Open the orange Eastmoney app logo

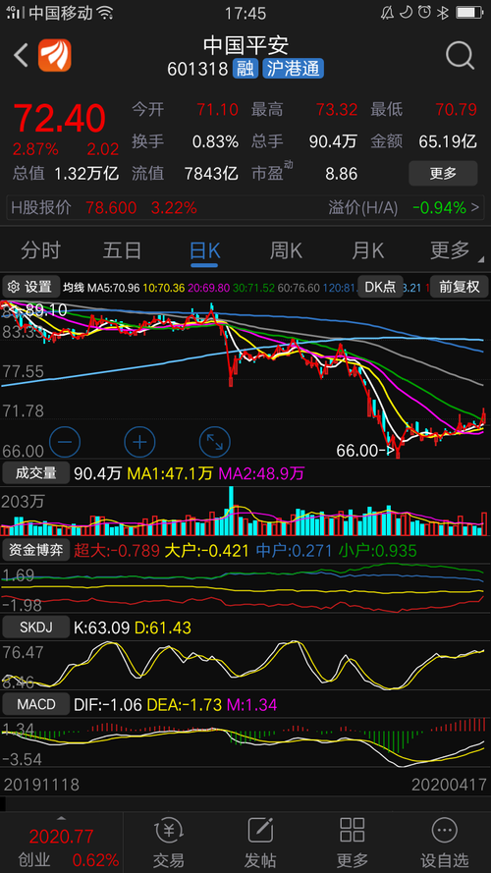point(55,55)
